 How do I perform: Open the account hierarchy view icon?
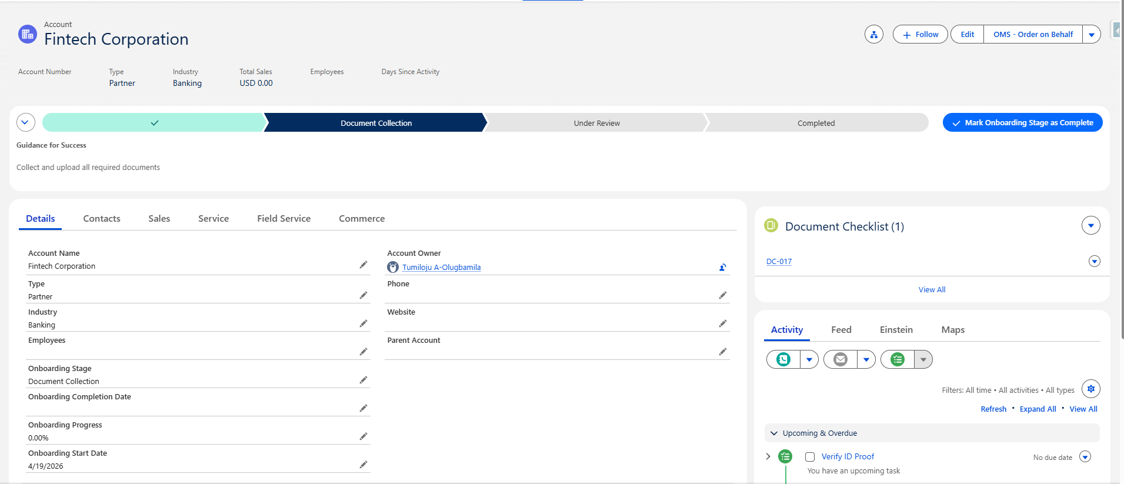click(x=874, y=35)
